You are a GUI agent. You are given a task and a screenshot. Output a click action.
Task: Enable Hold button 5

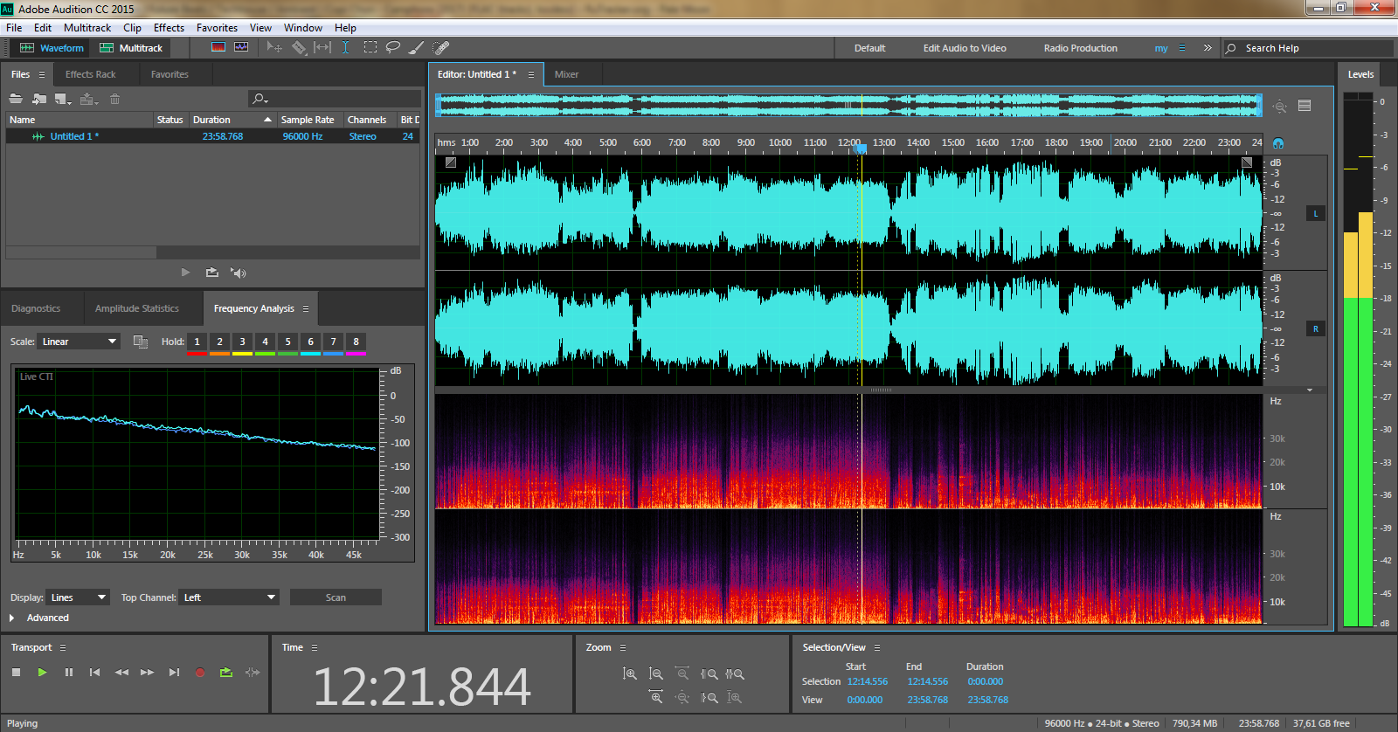(x=287, y=342)
